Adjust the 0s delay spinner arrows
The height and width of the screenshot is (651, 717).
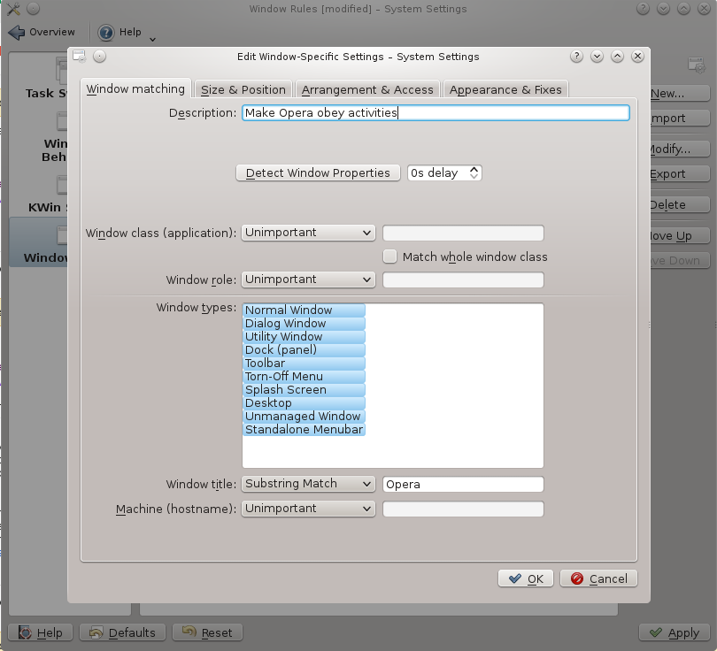coord(474,172)
